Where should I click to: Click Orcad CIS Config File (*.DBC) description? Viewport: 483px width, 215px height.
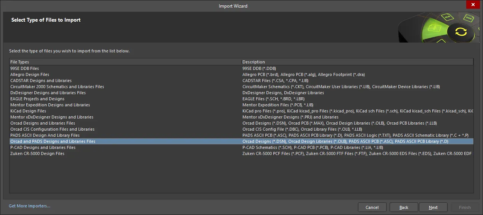tap(302, 129)
